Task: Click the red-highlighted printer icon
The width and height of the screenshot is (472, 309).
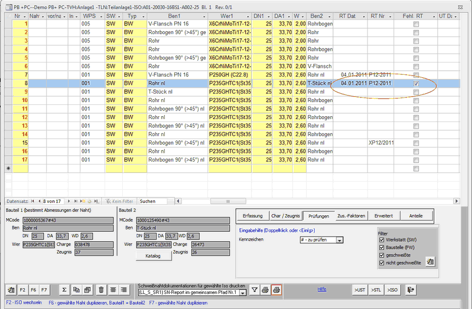Action: coord(276,290)
